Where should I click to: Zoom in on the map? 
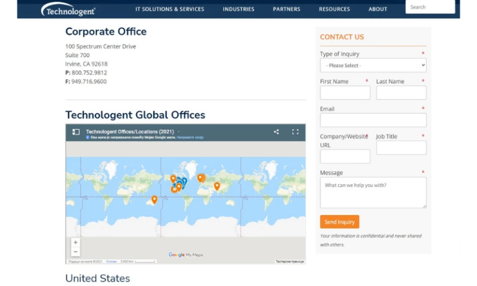tap(75, 243)
